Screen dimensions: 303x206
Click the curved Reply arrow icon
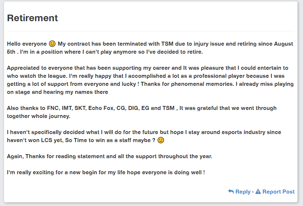[231, 191]
